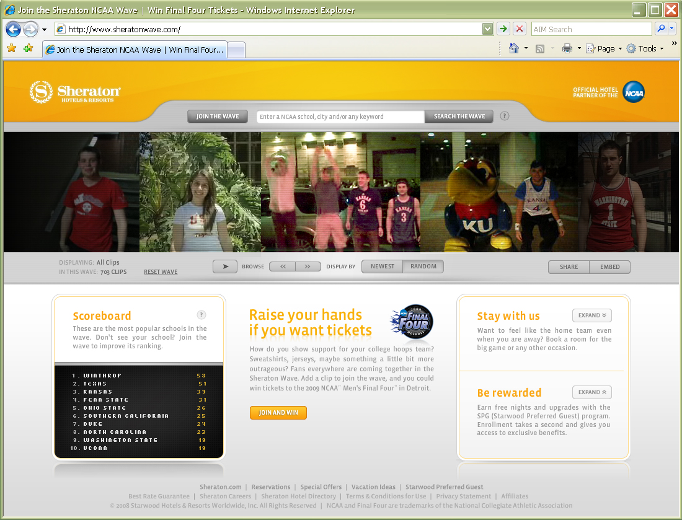Expand the toolbar overflow chevron
Image resolution: width=682 pixels, height=520 pixels.
pos(674,43)
